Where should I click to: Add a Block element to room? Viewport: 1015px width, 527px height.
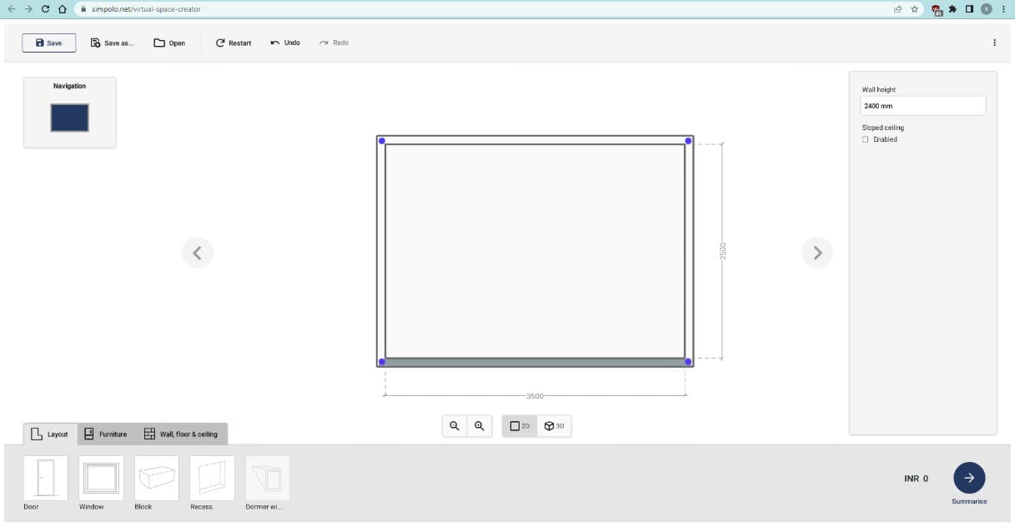pyautogui.click(x=156, y=479)
